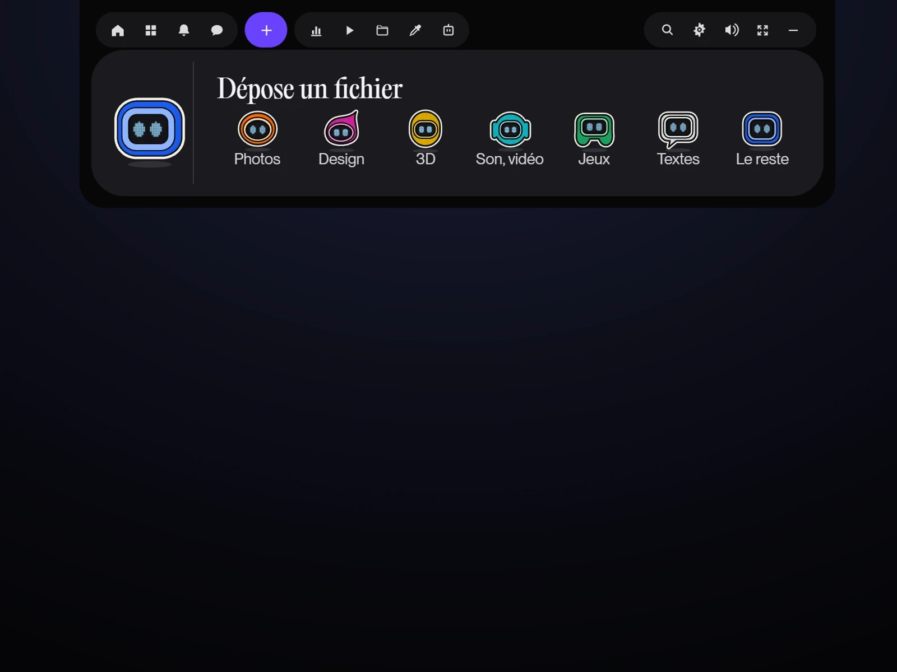
Task: Click the large blue robot mascot
Action: [x=150, y=129]
